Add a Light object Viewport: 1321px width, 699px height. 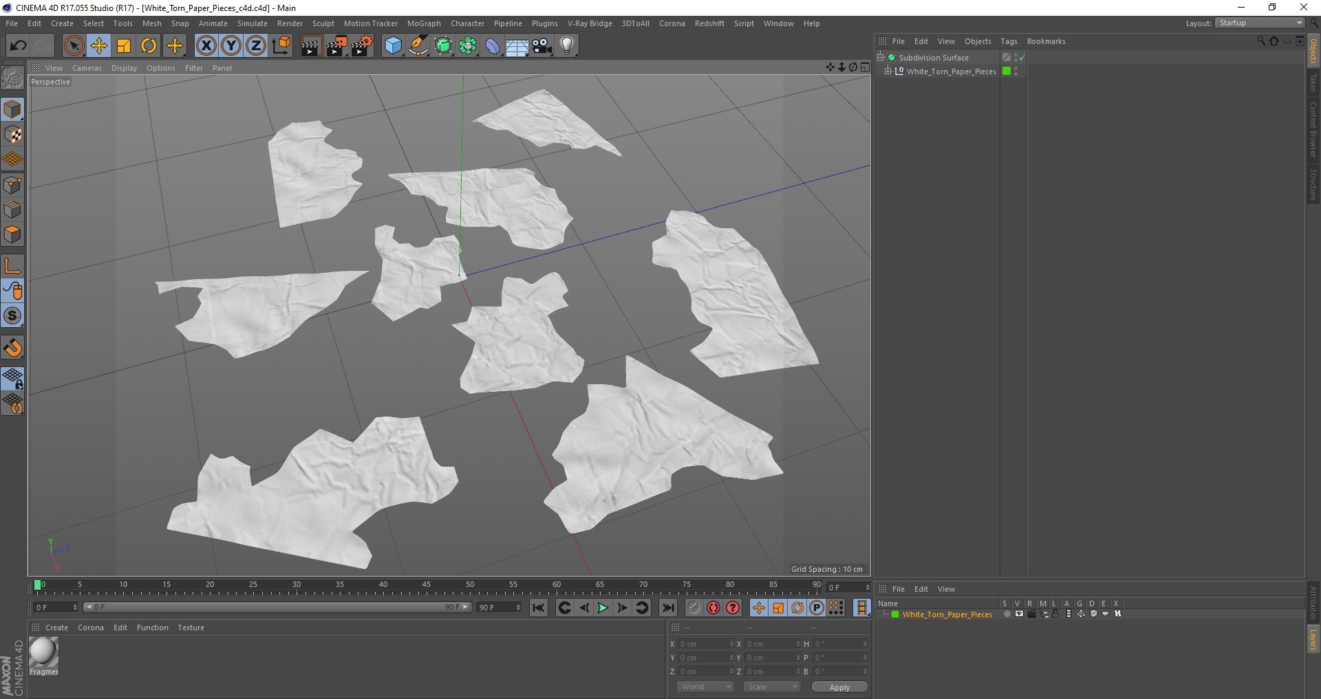(567, 46)
